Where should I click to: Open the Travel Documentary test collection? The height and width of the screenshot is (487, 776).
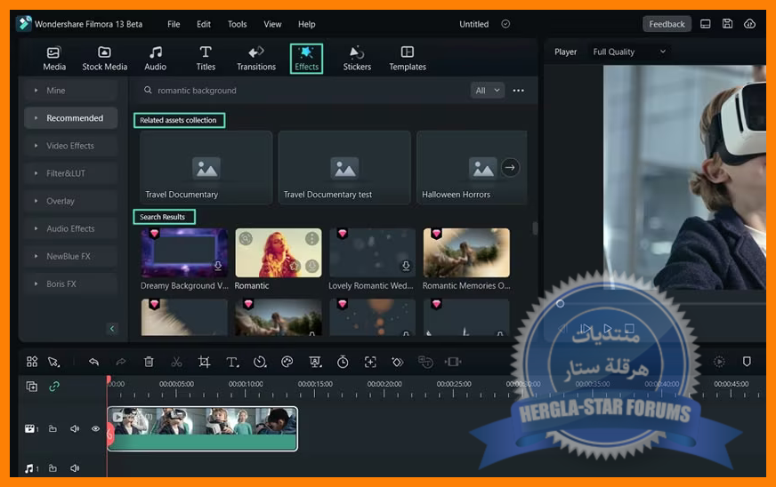click(x=344, y=168)
